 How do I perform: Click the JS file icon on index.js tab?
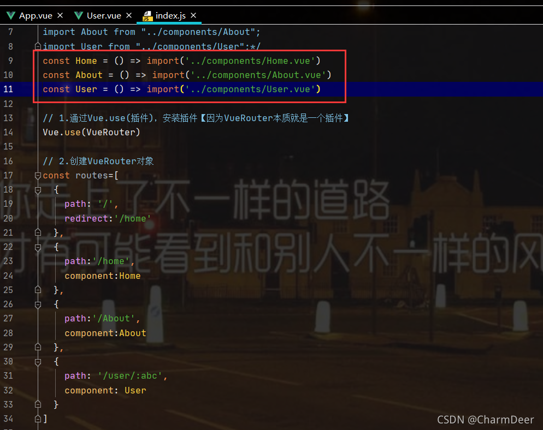(147, 16)
